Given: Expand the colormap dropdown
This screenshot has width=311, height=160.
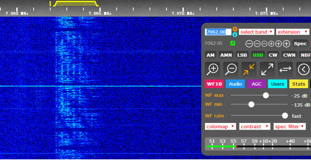Looking at the screenshot, I should click(220, 126).
